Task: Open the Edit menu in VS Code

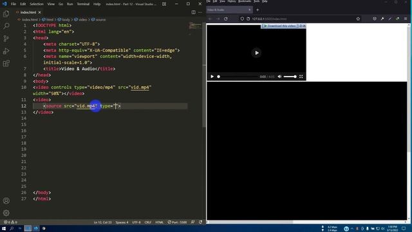Action: tap(23, 4)
